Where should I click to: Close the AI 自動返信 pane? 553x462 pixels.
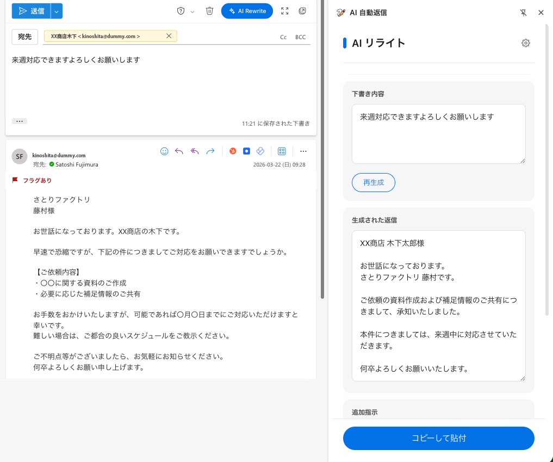541,13
